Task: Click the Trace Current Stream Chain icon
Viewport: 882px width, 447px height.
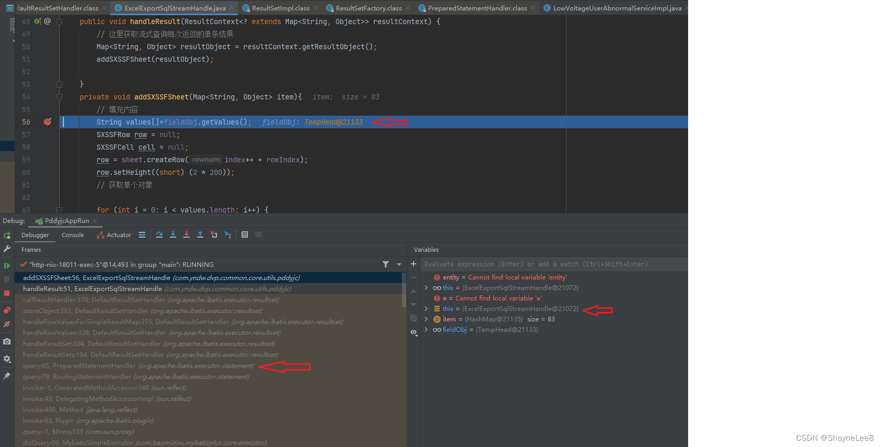Action: [258, 234]
